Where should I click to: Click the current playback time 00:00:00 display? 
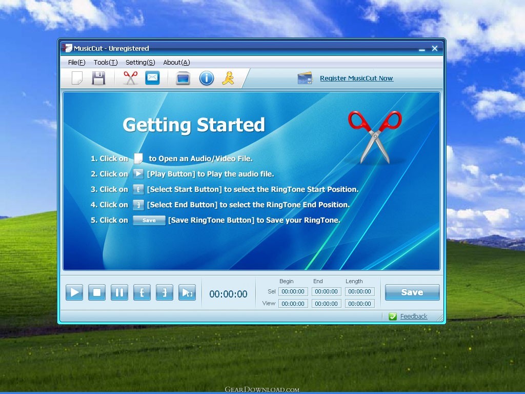coord(228,294)
